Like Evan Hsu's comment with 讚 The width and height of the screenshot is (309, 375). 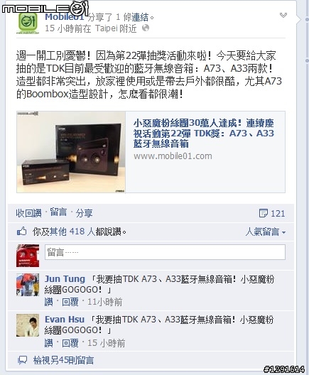[48, 343]
